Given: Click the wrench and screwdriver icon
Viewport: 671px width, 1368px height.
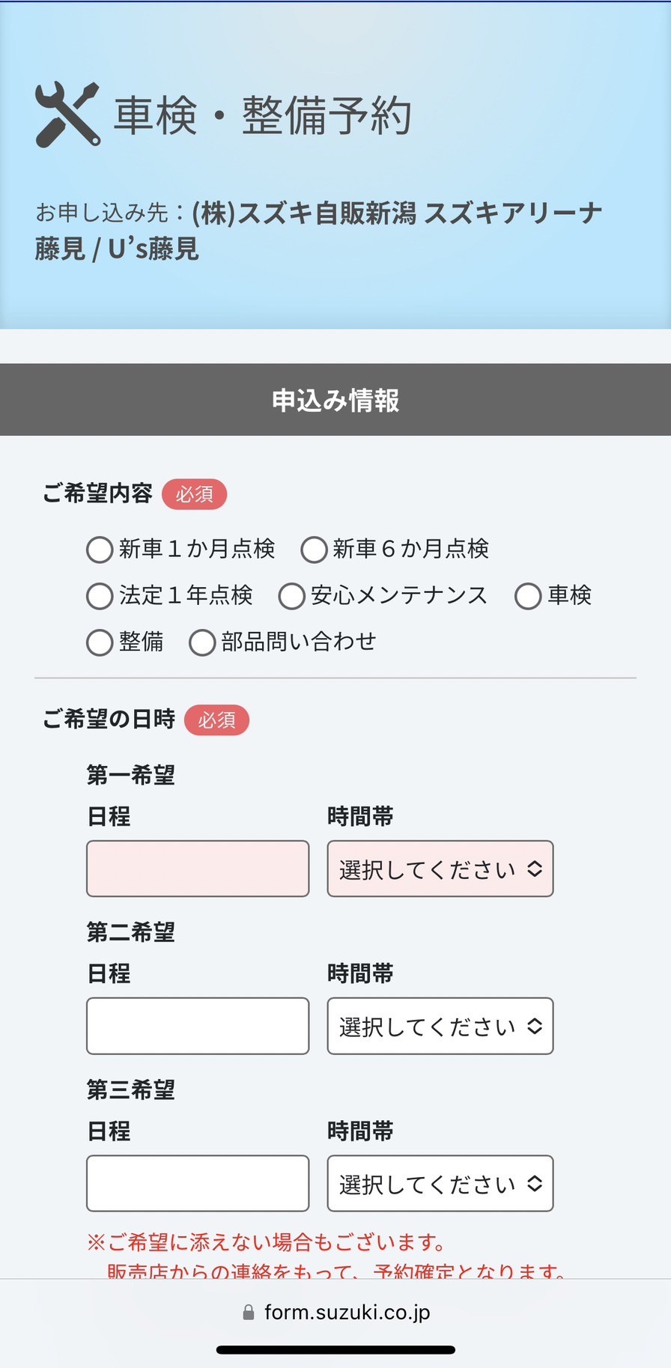Looking at the screenshot, I should tap(67, 115).
